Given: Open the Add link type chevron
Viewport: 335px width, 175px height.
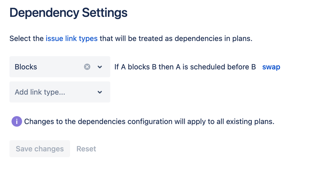Looking at the screenshot, I should click(100, 92).
